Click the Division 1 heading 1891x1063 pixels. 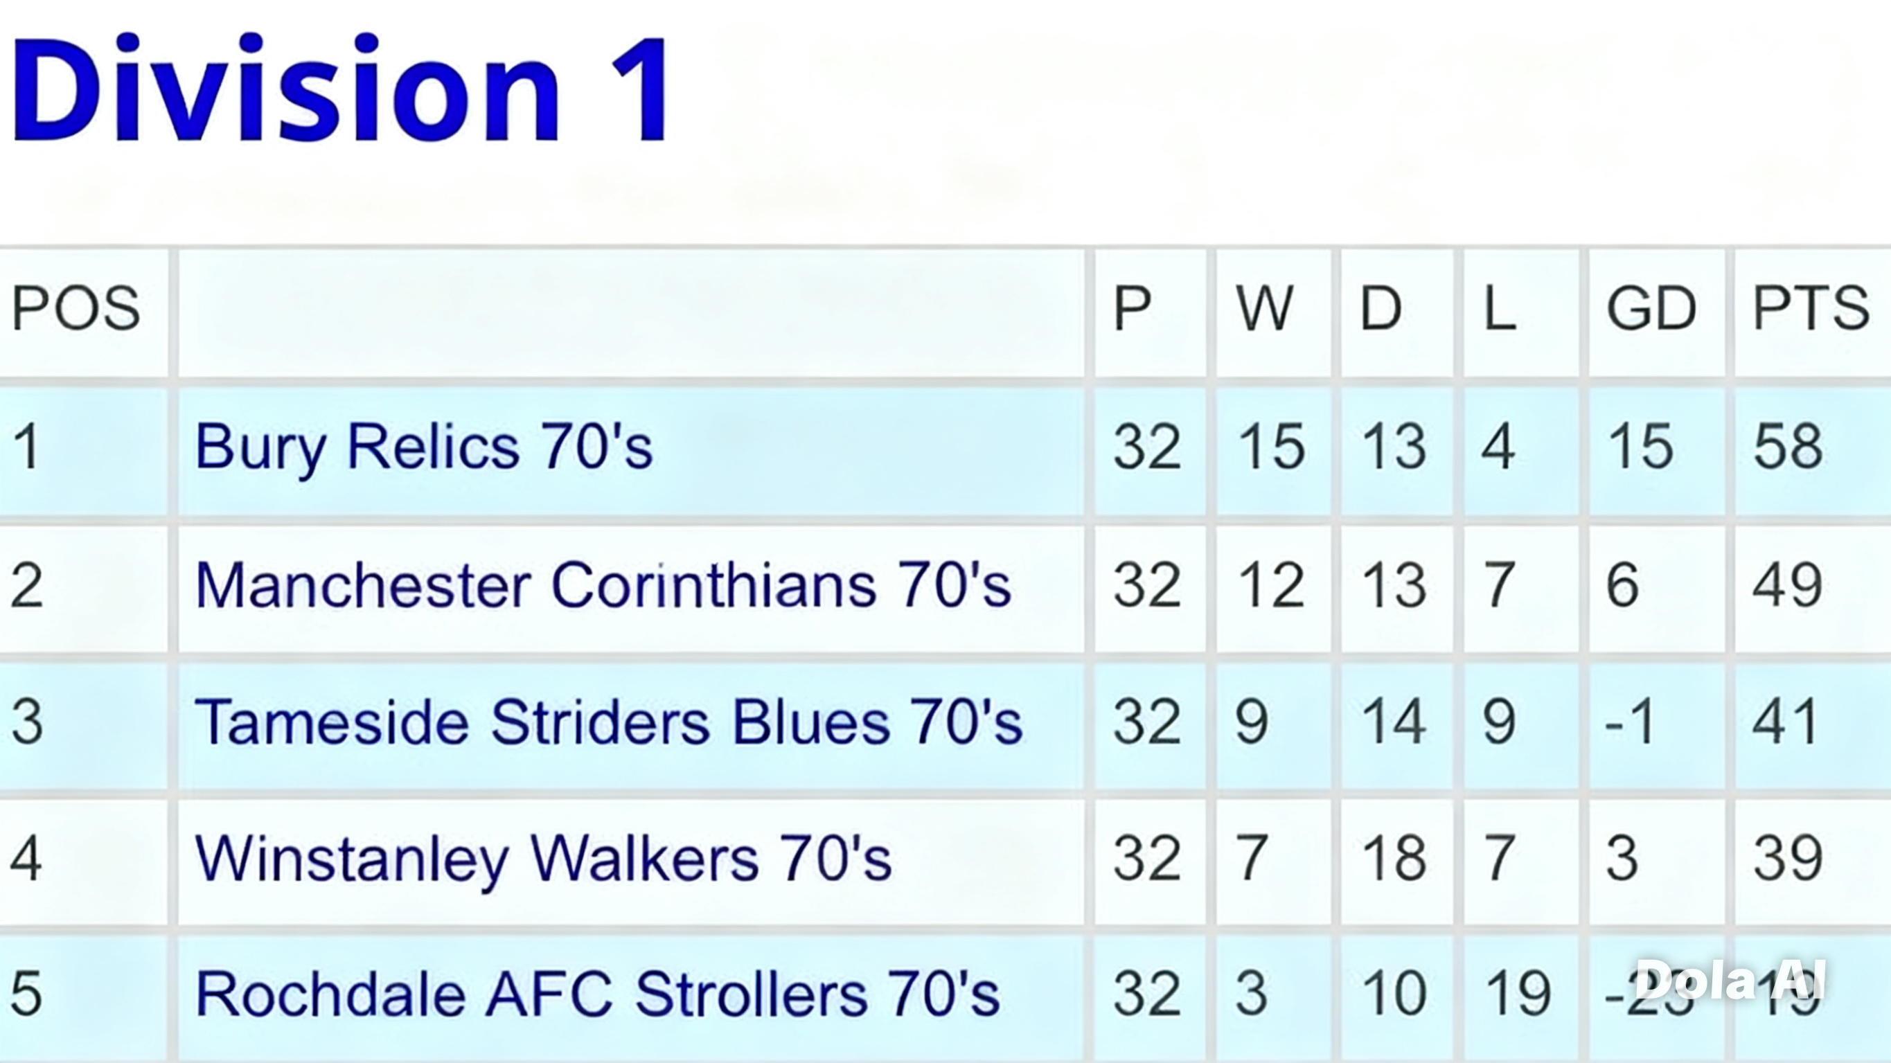[339, 89]
